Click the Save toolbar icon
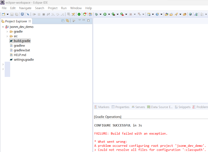This screenshot has height=152, width=208. (x=12, y=14)
